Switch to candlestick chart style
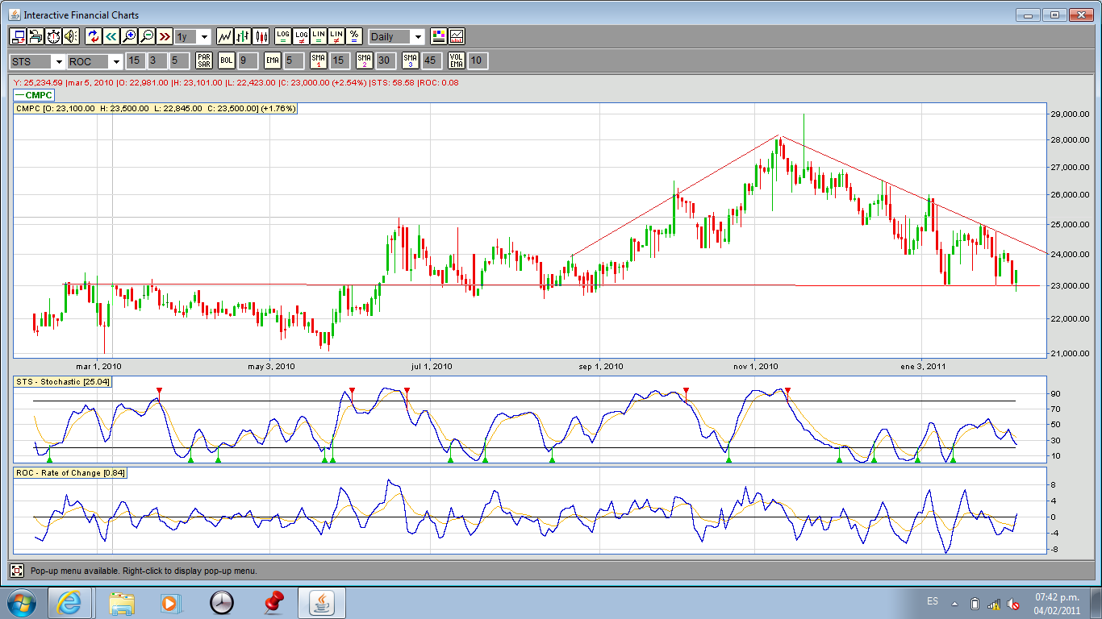 click(x=261, y=36)
